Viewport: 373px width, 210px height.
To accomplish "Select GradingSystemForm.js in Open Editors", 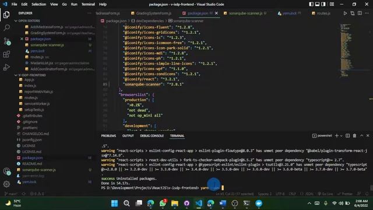I will pos(48,33).
